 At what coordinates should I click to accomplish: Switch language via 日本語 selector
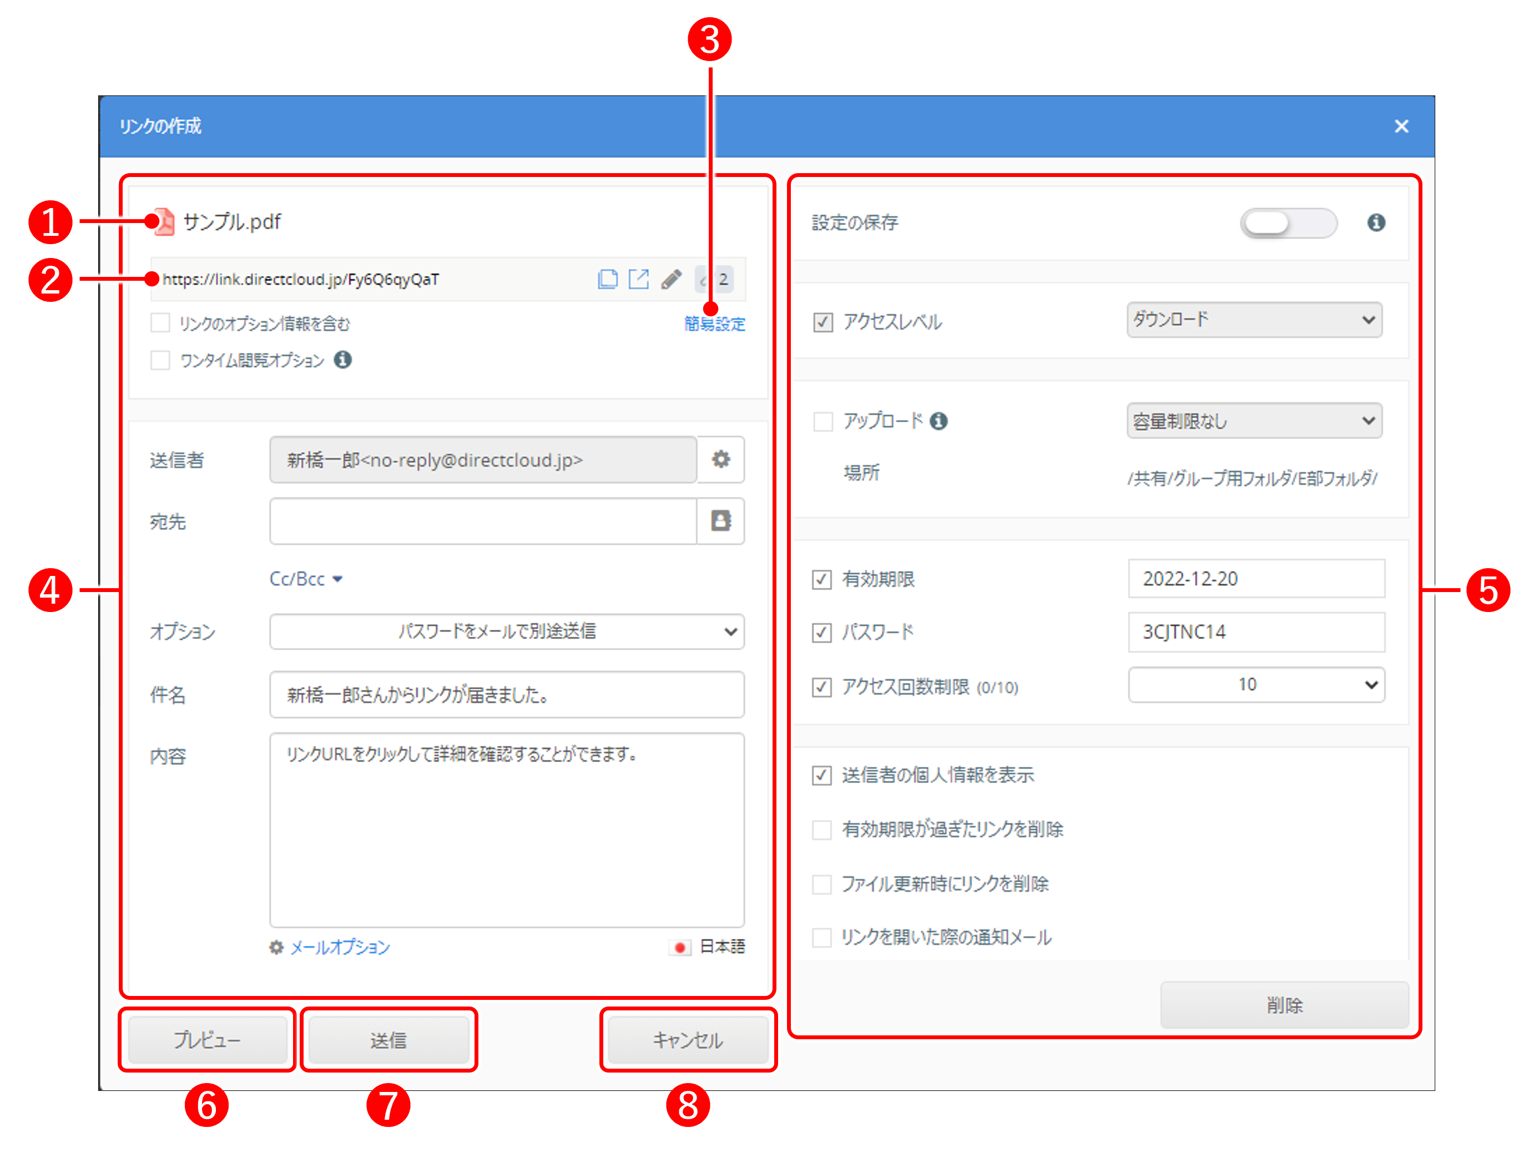[721, 947]
